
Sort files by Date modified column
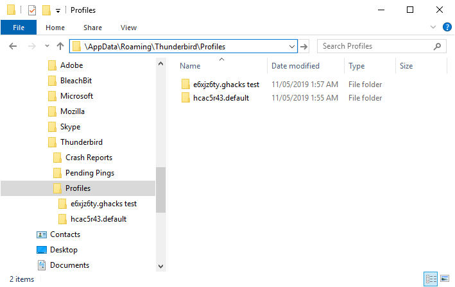coord(295,66)
